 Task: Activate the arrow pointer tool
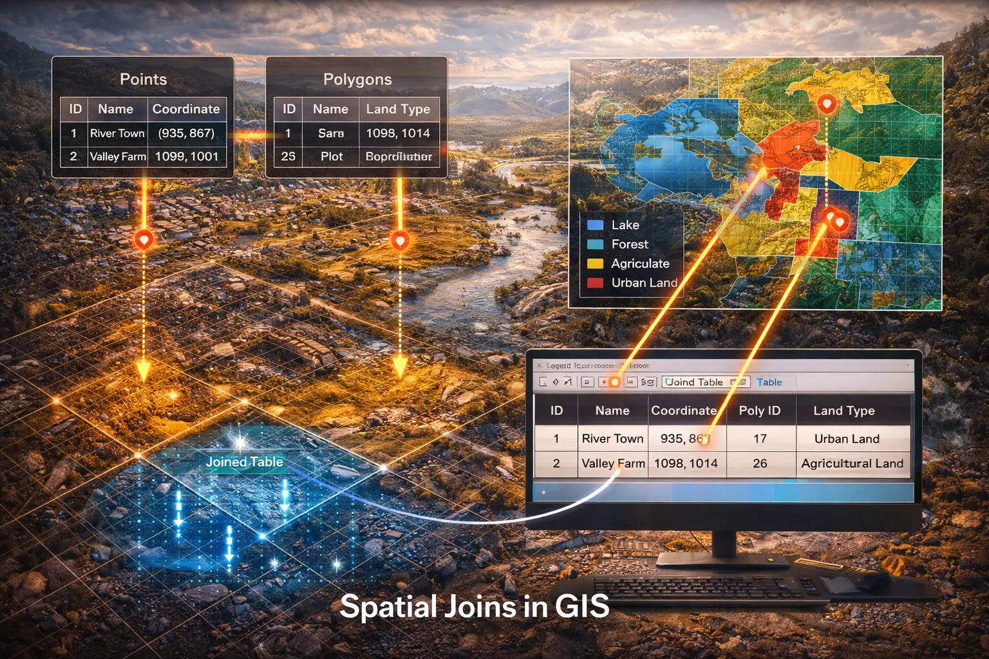coord(567,382)
